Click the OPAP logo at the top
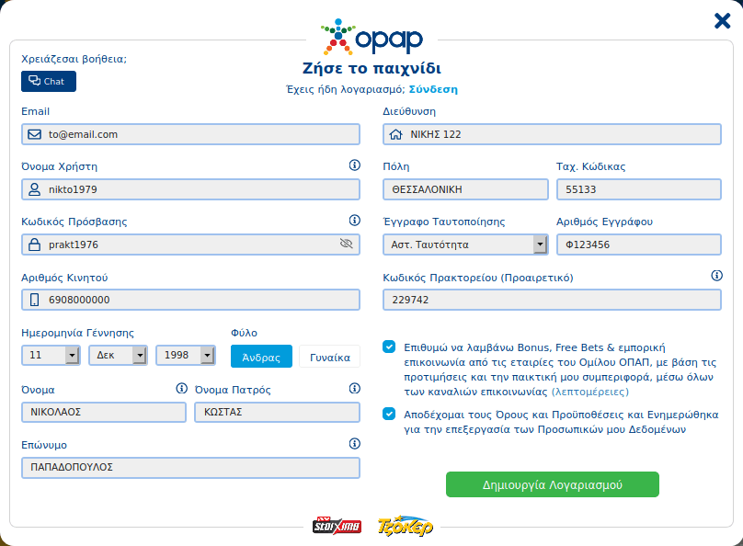 tap(371, 37)
